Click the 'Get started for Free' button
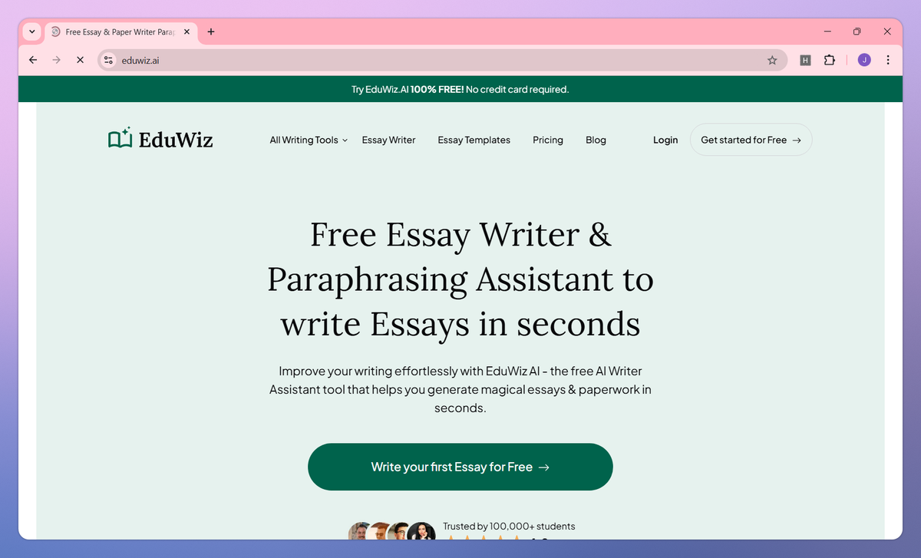The image size is (921, 558). (x=750, y=140)
